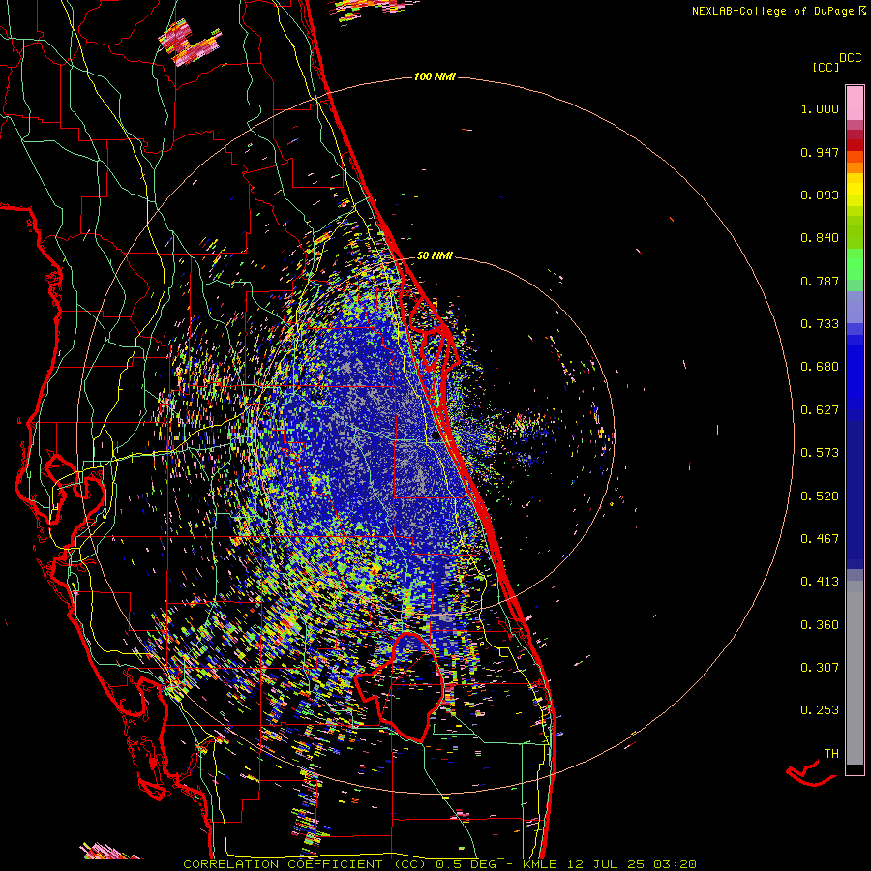871x871 pixels.
Task: Select the 0.680 value on CC scale
Action: pyautogui.click(x=820, y=367)
